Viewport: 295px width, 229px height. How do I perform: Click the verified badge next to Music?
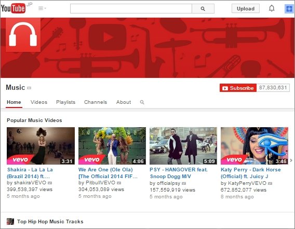point(29,88)
